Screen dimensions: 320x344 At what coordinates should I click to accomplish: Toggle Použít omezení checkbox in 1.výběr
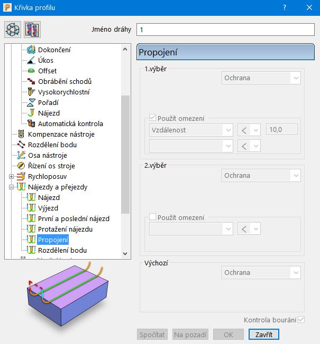(x=153, y=119)
